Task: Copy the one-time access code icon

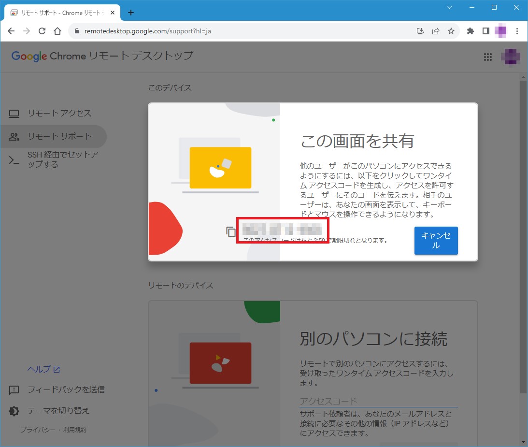Action: 231,232
